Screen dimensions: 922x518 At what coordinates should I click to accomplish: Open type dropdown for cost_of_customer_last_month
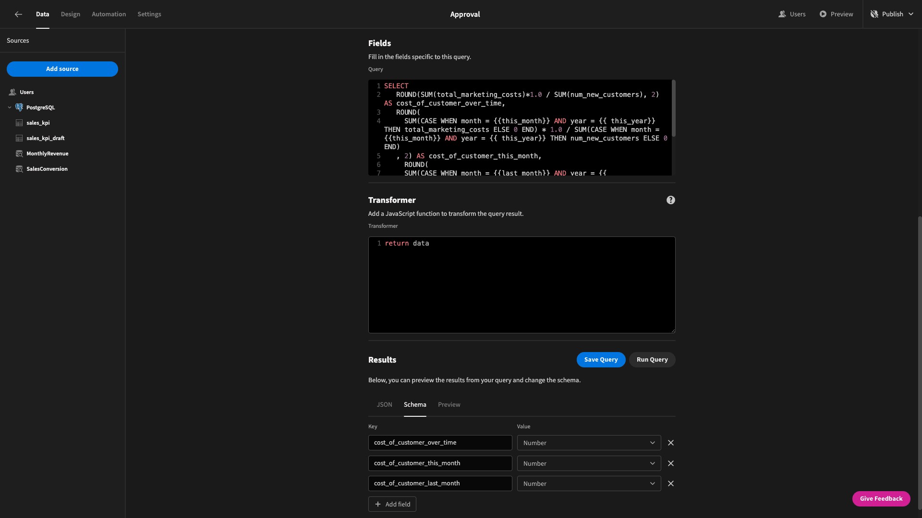point(589,483)
